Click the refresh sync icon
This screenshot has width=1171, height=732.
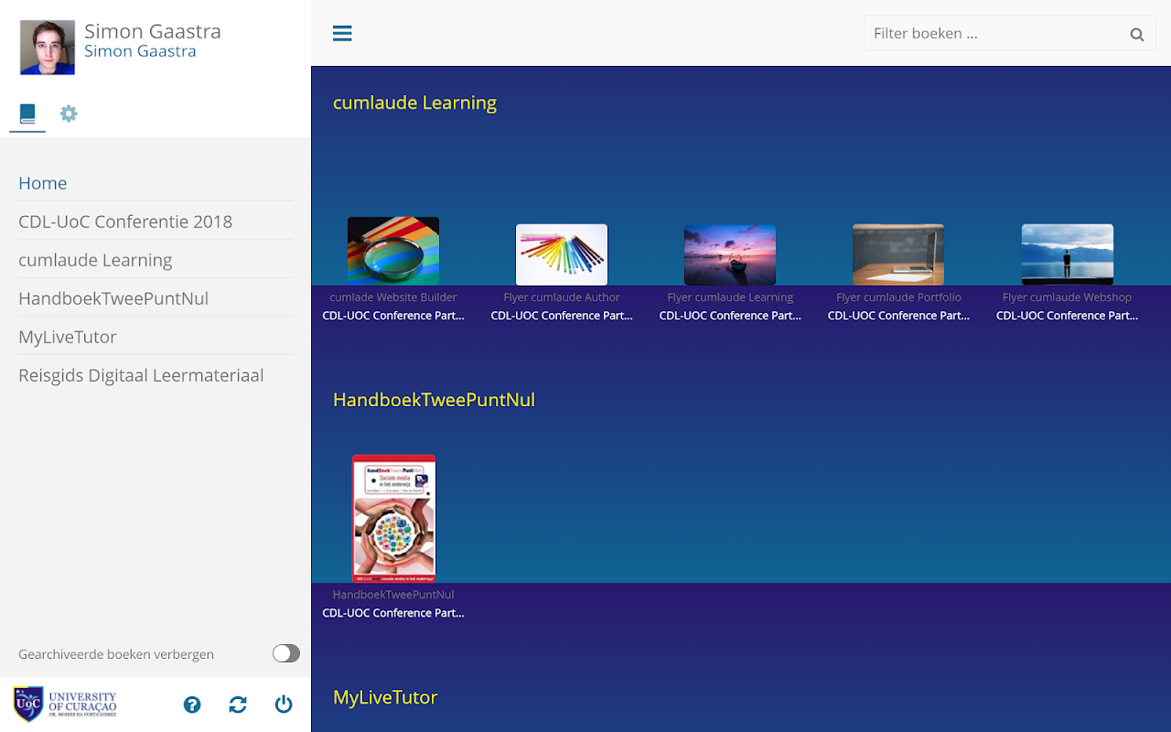pyautogui.click(x=238, y=705)
